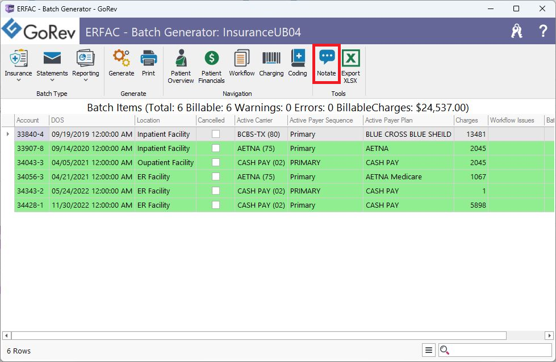The image size is (556, 362).
Task: Expand the Reporting dropdown arrow
Action: (x=85, y=80)
